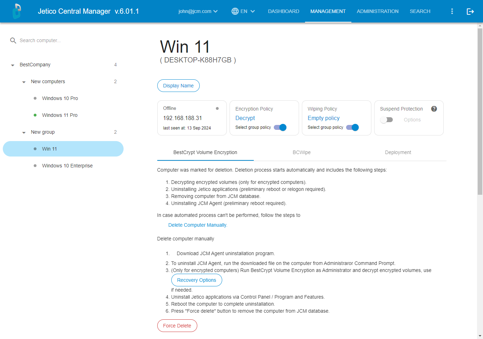Click the Suspend Protection help icon
This screenshot has width=483, height=339.
[434, 109]
